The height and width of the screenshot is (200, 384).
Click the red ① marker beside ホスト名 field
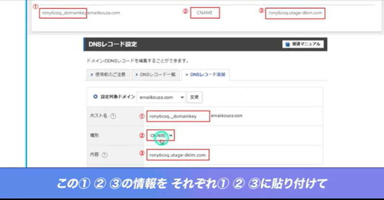point(142,116)
